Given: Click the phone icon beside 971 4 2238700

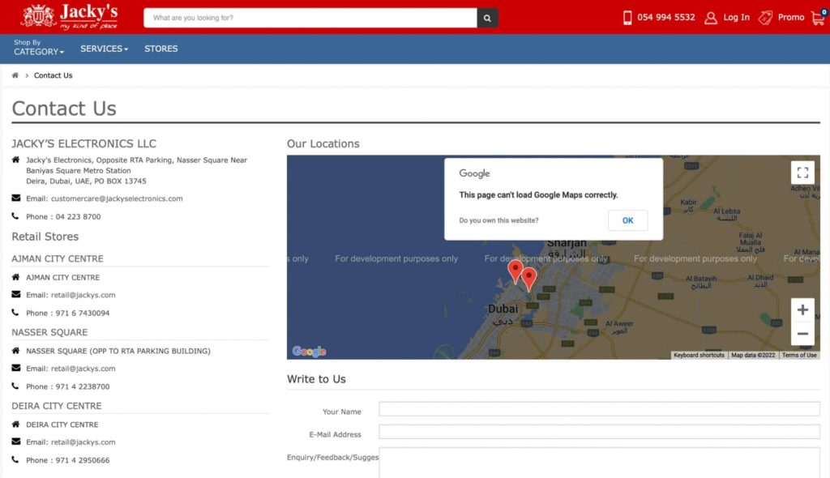Looking at the screenshot, I should (15, 386).
